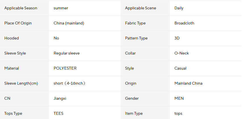Click the 'Mainland China' origin value

coord(188,83)
